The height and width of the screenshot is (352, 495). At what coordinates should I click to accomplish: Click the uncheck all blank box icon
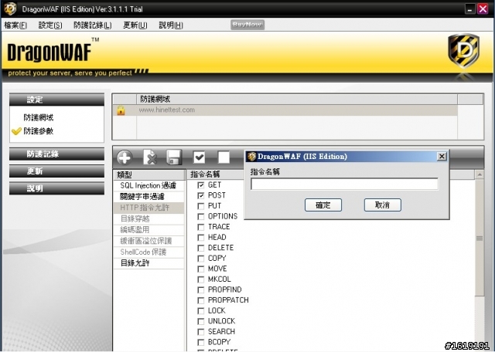[x=224, y=157]
